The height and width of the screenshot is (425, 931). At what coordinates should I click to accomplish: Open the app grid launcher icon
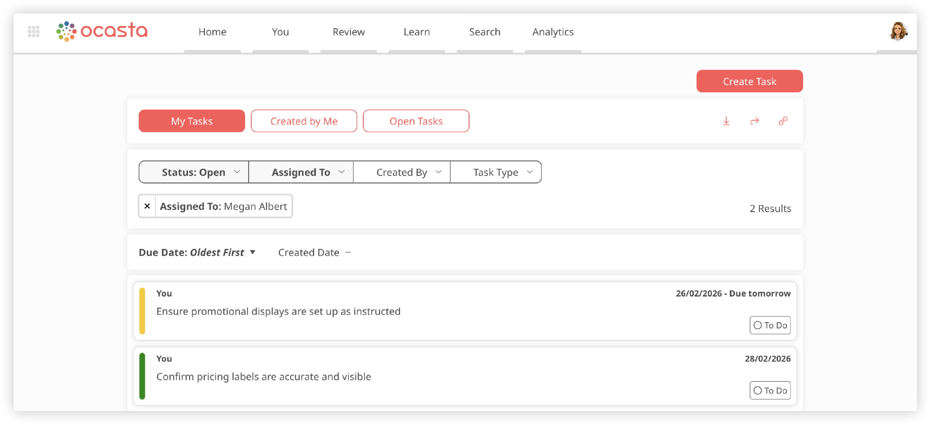tap(34, 31)
